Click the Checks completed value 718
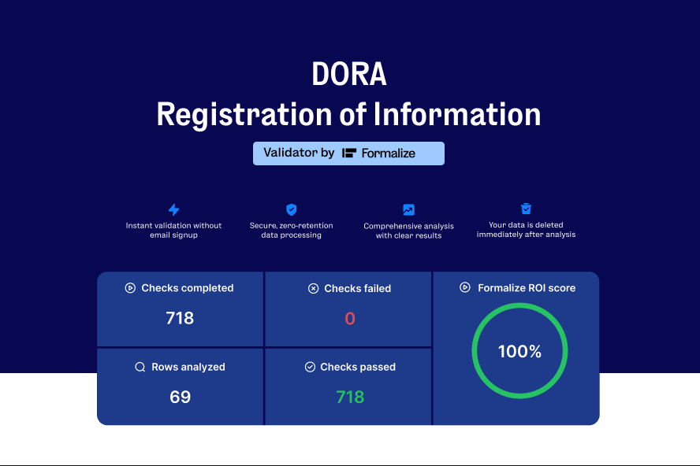This screenshot has width=700, height=466. tap(180, 318)
